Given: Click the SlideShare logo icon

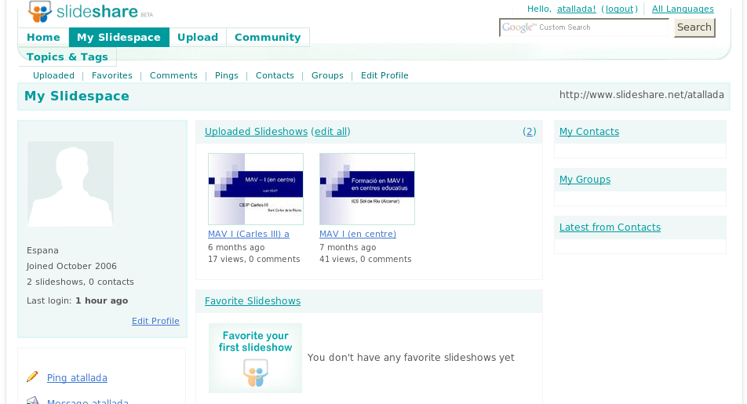Looking at the screenshot, I should pyautogui.click(x=39, y=12).
